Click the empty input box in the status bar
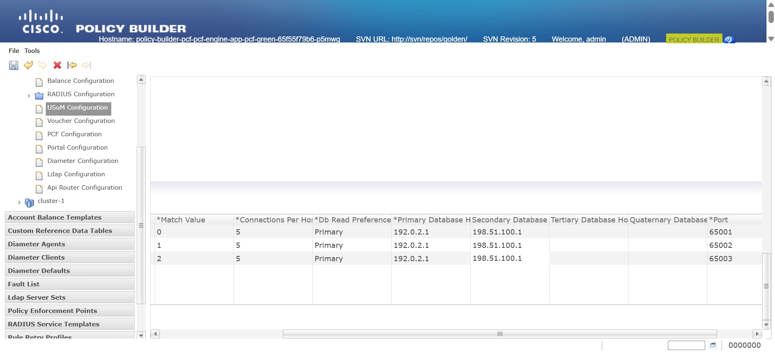Screen dimensions: 775x353 pyautogui.click(x=686, y=345)
